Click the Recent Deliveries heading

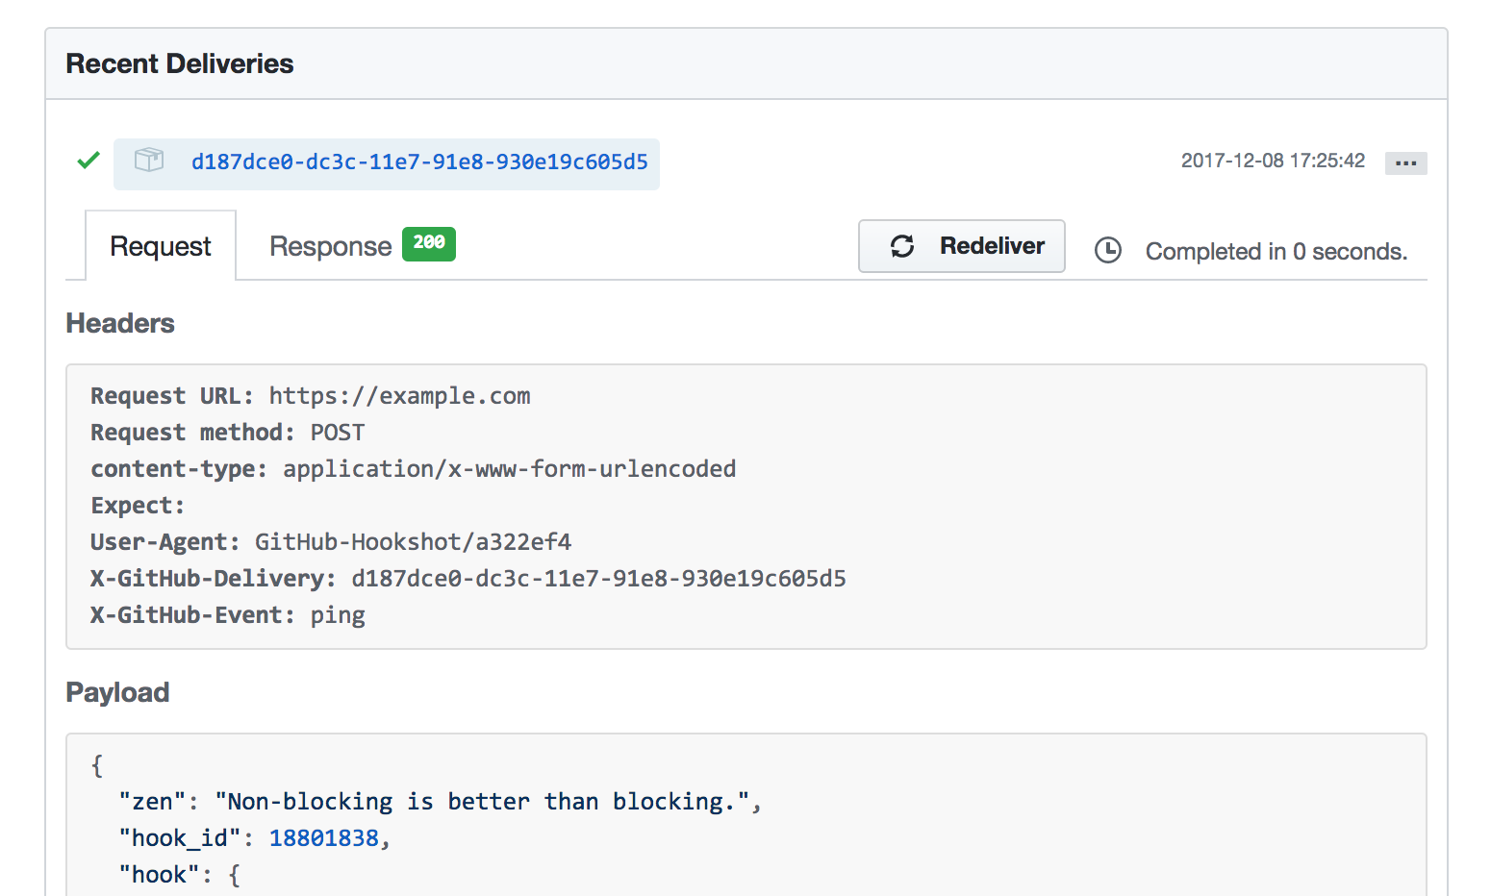click(x=180, y=64)
